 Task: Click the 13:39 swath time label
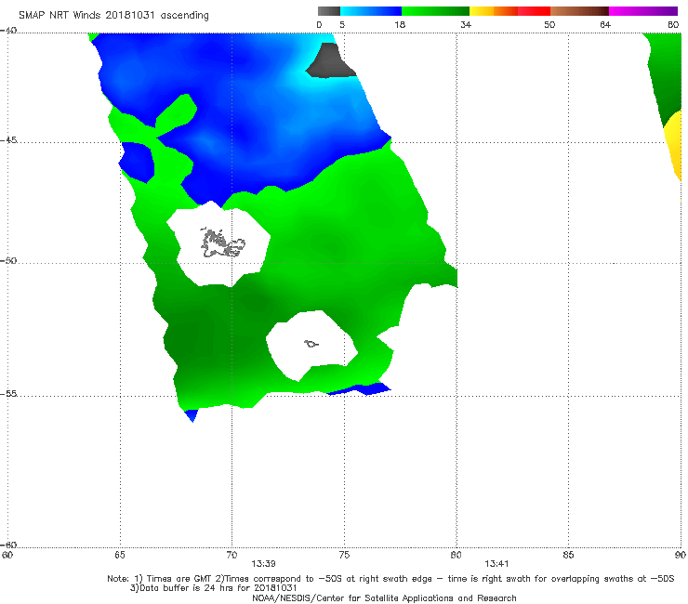[x=263, y=564]
